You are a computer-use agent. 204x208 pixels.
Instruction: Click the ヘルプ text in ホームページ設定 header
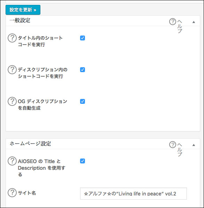point(180,149)
